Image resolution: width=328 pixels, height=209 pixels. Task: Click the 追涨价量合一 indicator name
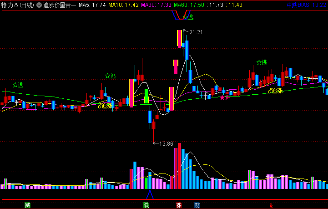pyautogui.click(x=60, y=5)
